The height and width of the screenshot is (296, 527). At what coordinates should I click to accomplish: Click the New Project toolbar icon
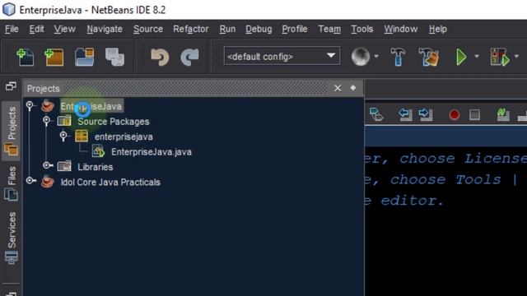tap(54, 57)
